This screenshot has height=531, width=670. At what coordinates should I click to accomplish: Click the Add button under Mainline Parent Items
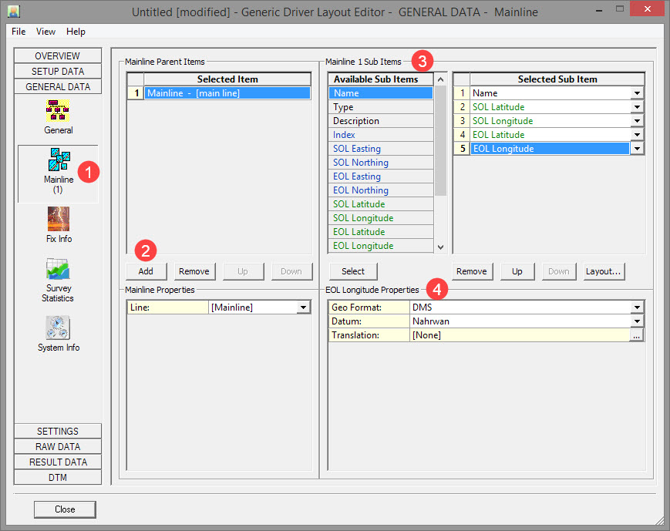pyautogui.click(x=146, y=271)
